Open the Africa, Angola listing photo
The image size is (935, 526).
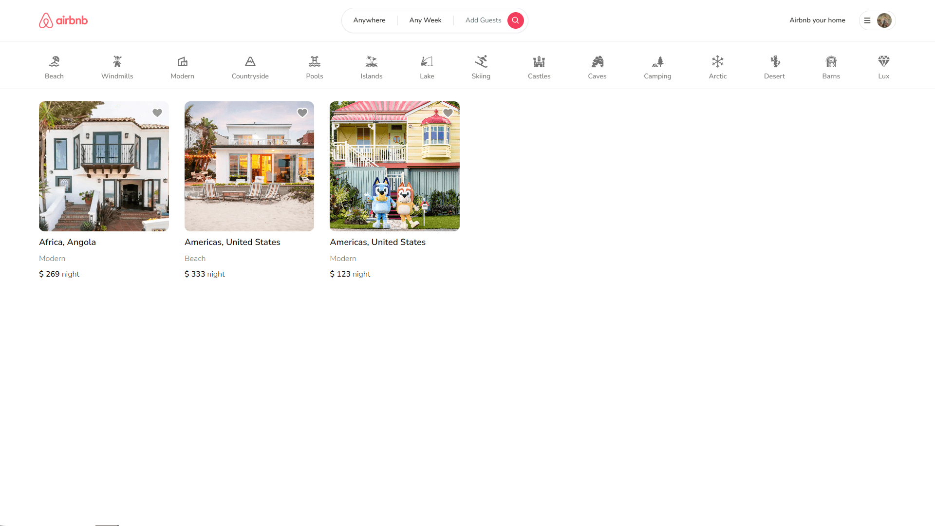104,166
